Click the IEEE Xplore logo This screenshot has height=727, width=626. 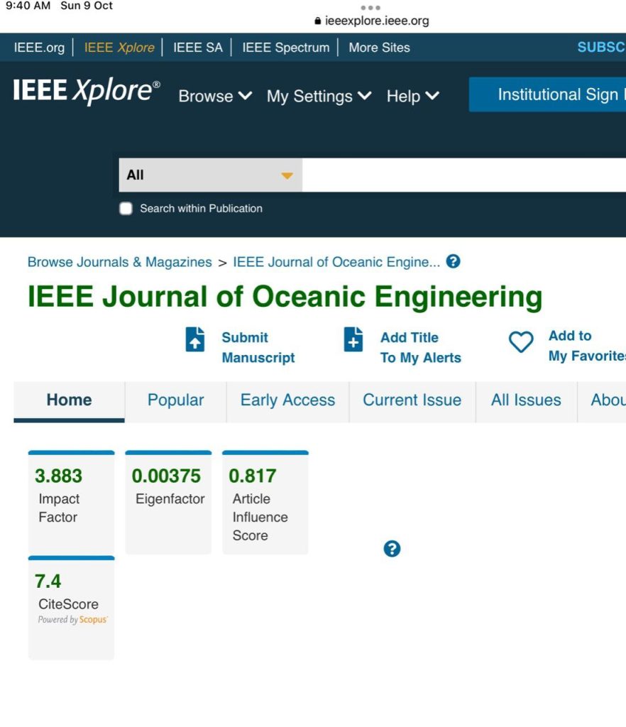87,90
